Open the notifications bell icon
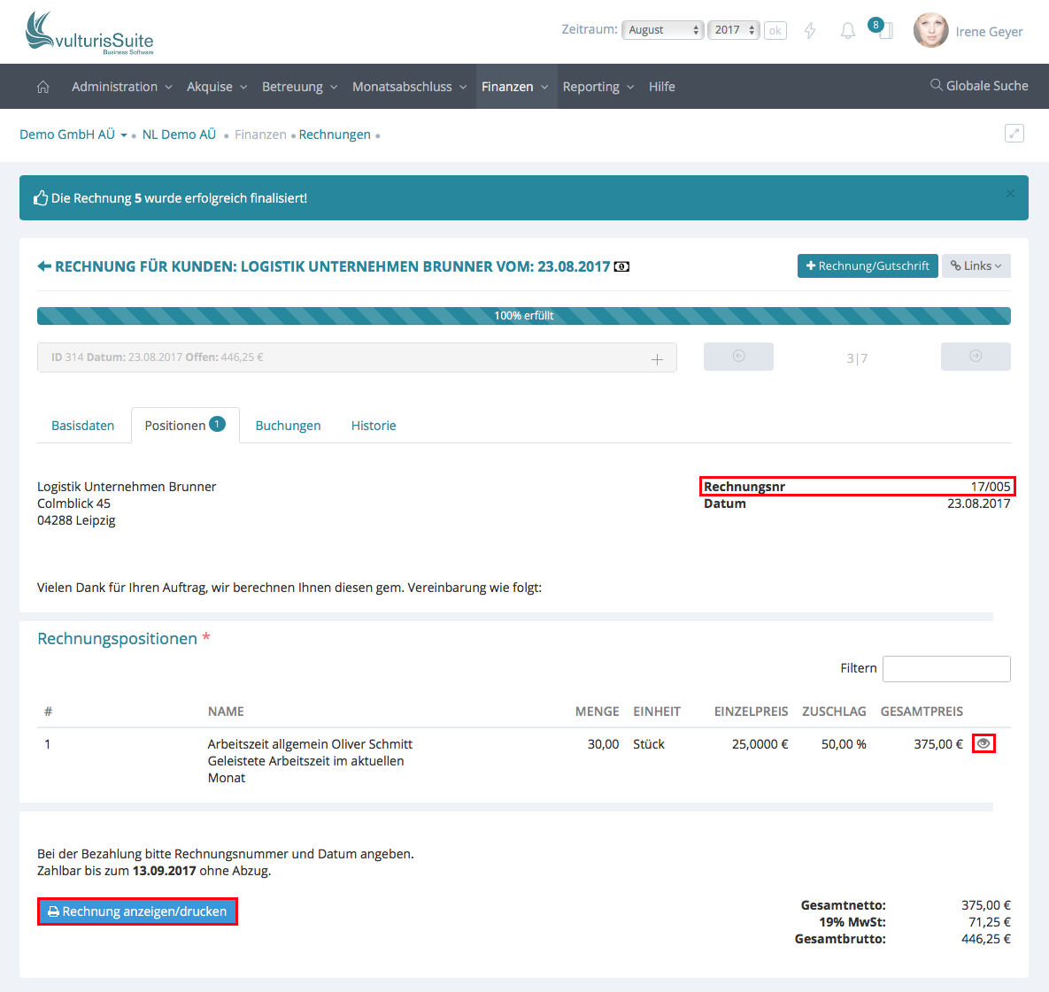 [x=848, y=31]
